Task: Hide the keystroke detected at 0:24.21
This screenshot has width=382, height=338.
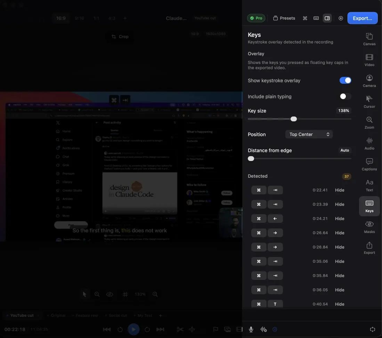Action: pos(339,219)
